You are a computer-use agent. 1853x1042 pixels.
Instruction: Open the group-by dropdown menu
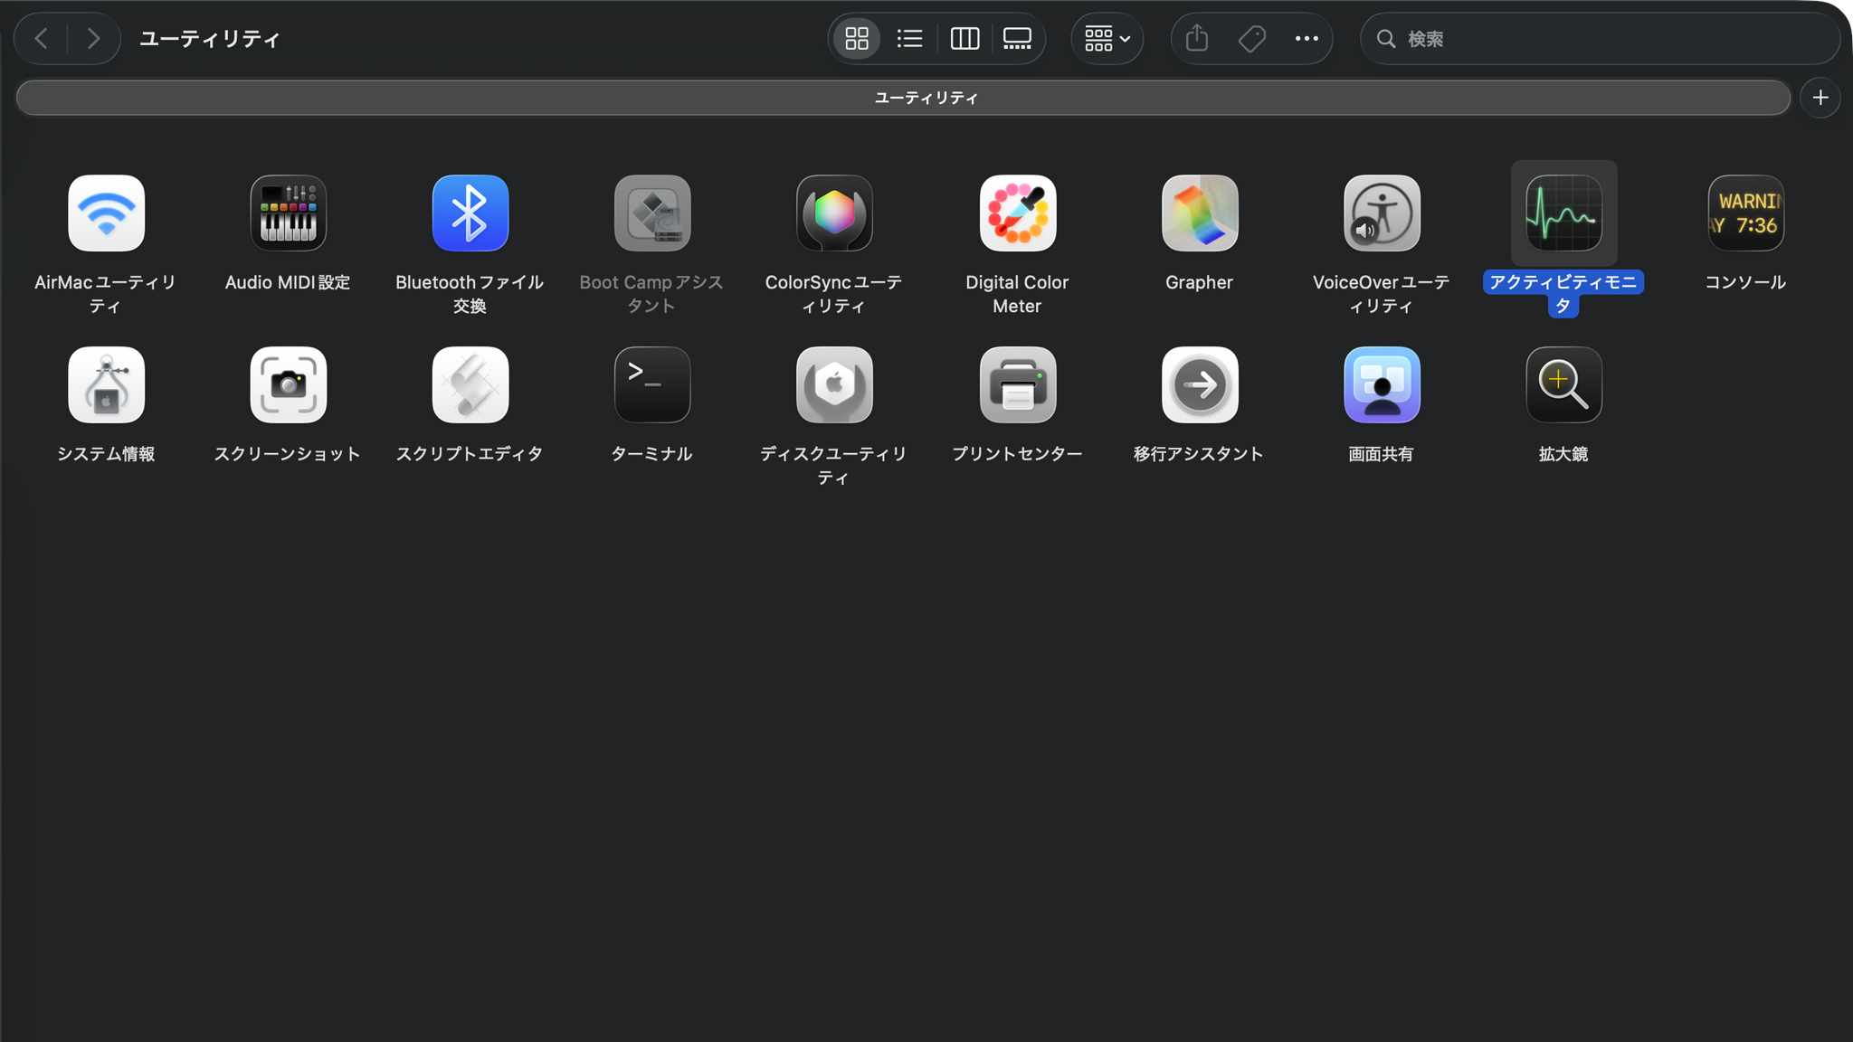coord(1107,39)
